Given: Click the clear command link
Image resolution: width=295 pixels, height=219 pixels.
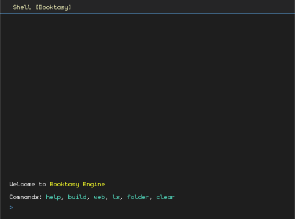Looking at the screenshot, I should coord(166,197).
